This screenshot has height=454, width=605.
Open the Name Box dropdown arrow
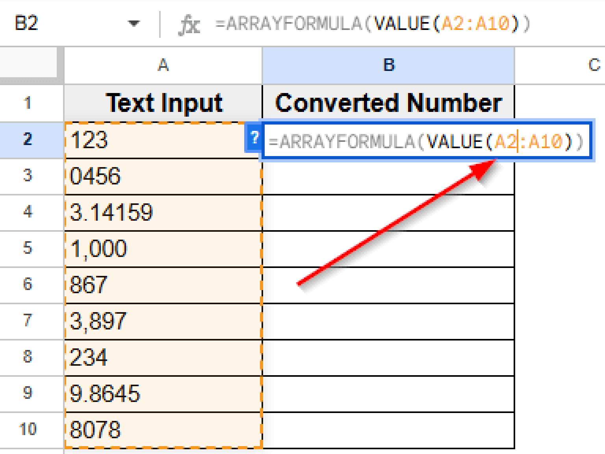point(134,24)
